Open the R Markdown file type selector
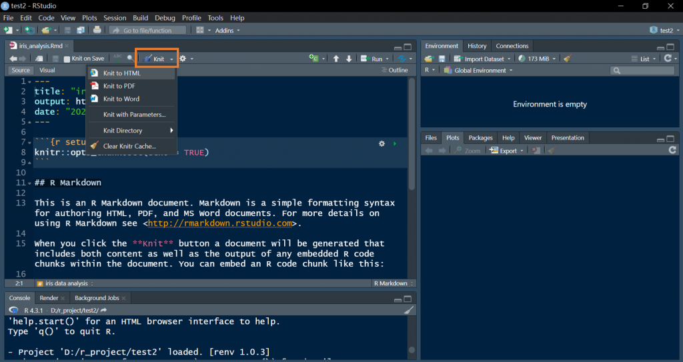Screen dimensions: 683x362 tap(394, 283)
